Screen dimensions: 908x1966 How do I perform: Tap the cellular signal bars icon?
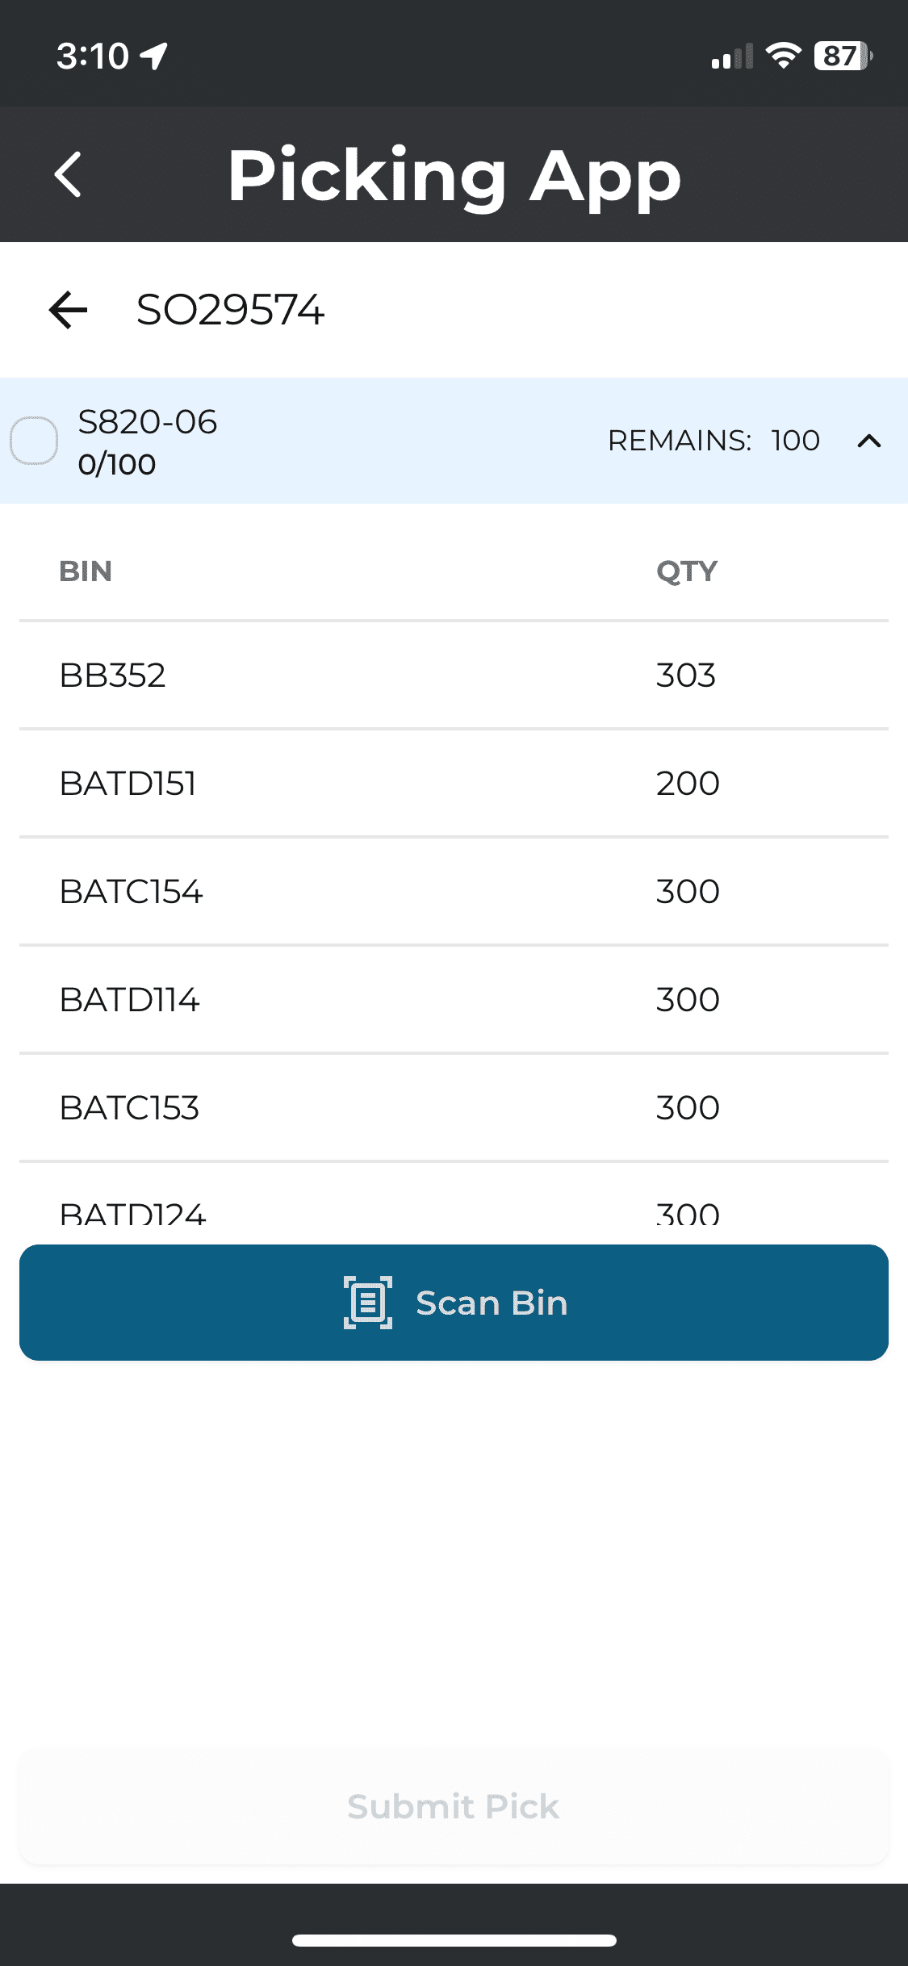732,56
